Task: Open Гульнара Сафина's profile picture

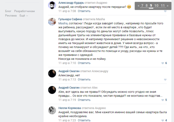Action: coord(52,21)
